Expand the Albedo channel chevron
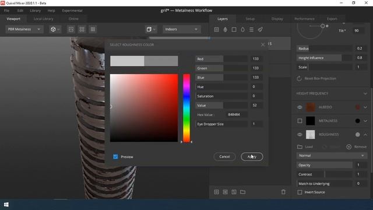The image size is (373, 210). (365, 107)
